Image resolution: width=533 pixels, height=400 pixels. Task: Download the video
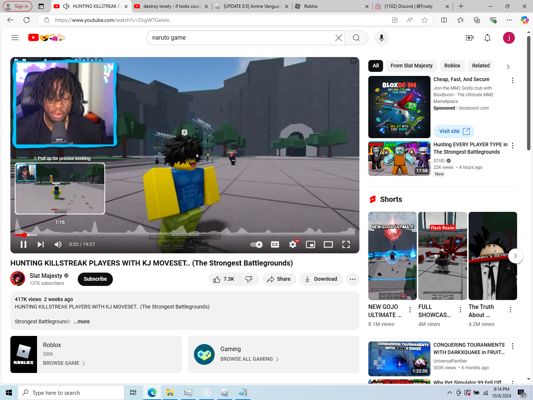(x=321, y=279)
